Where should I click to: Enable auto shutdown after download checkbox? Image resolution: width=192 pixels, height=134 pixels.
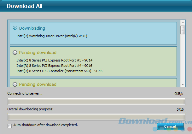9,126
